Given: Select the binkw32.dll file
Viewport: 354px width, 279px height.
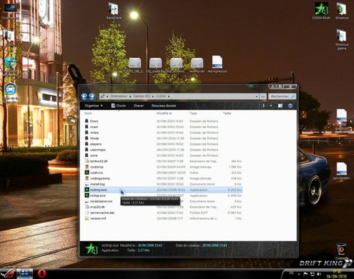Looking at the screenshot, I should point(99,161).
